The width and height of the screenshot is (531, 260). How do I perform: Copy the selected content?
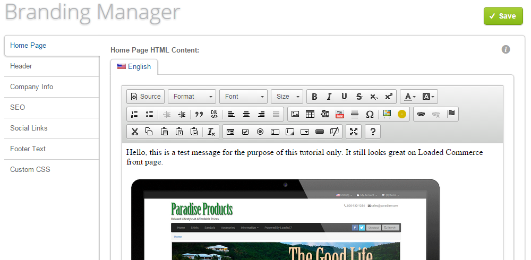(149, 132)
